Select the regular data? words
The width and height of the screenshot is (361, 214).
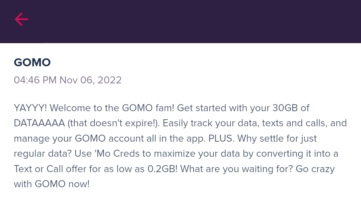(43, 154)
